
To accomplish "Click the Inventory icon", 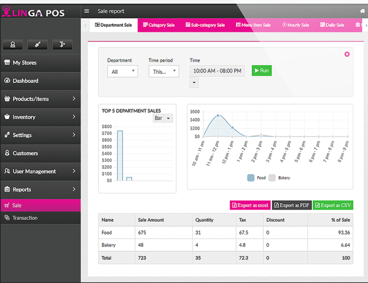I will click(7, 116).
